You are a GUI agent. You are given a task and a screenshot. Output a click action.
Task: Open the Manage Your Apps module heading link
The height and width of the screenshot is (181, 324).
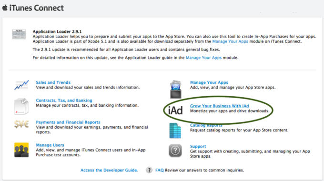[x=209, y=82]
